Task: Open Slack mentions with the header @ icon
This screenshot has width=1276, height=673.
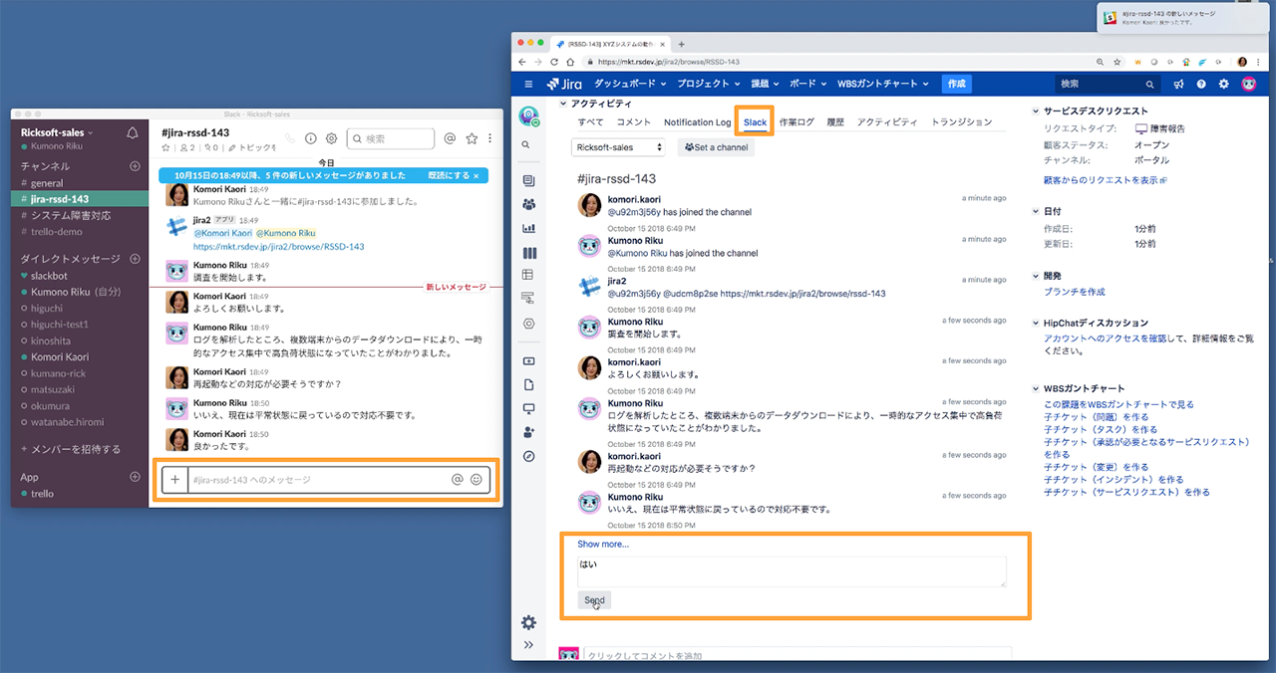Action: pyautogui.click(x=450, y=139)
